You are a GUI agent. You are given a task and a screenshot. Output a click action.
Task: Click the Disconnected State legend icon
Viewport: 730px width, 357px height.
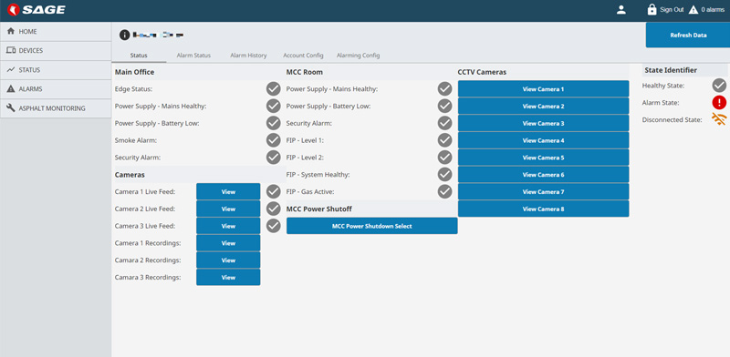(719, 120)
